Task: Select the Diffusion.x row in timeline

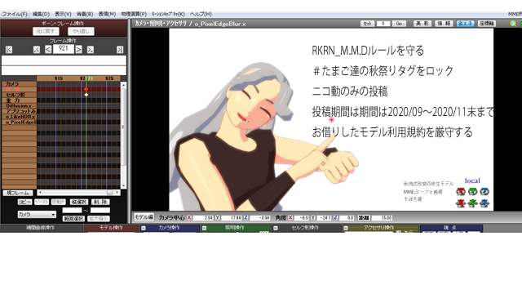Action: pyautogui.click(x=20, y=105)
